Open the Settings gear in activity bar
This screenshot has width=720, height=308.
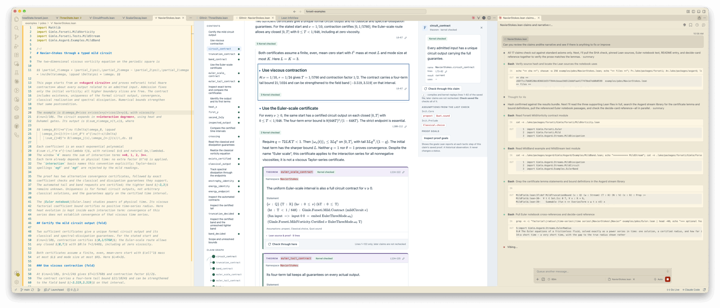[x=17, y=282]
